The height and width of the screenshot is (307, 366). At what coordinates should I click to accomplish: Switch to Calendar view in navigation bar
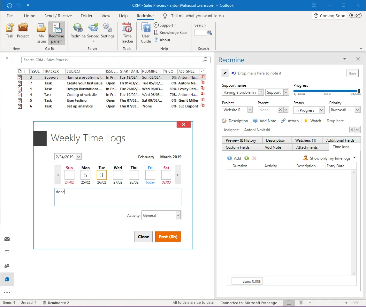[x=7, y=252]
